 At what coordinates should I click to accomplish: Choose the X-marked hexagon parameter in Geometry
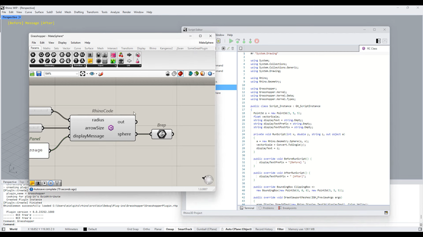coord(33,55)
